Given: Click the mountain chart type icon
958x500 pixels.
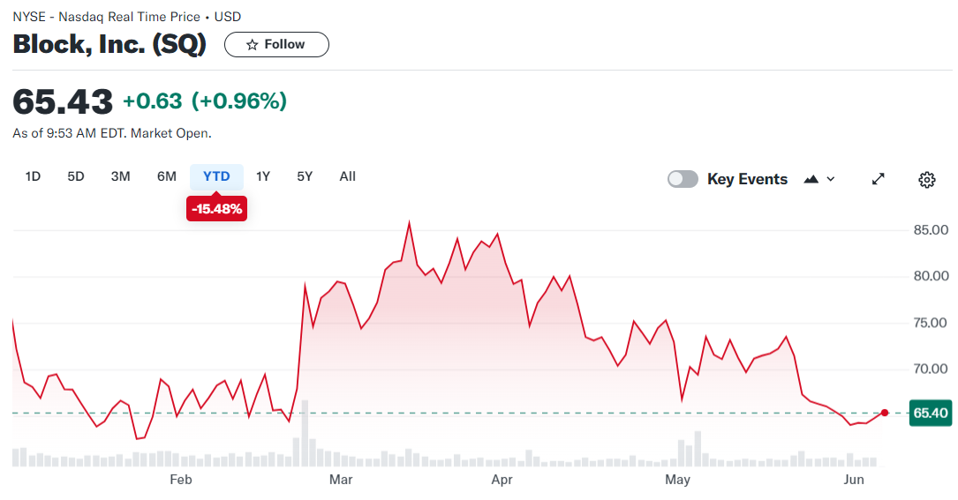Looking at the screenshot, I should [811, 179].
